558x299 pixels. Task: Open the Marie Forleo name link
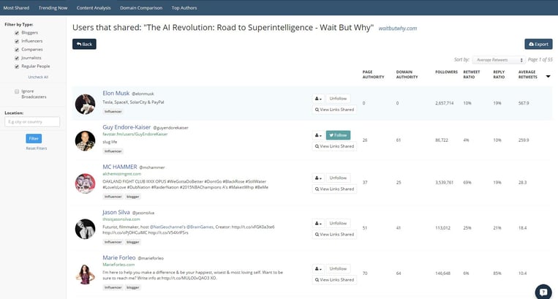[119, 257]
